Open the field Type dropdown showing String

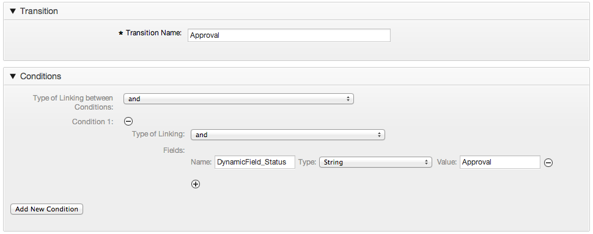pos(375,162)
